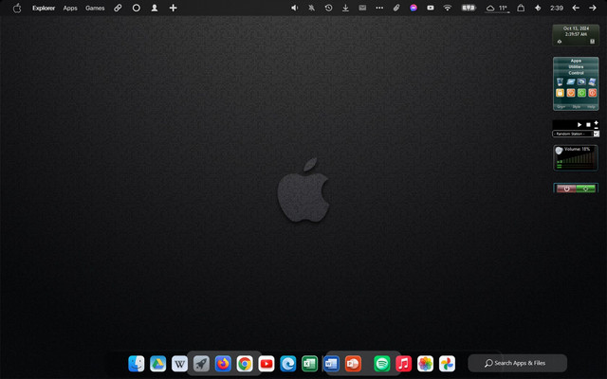607x379 pixels.
Task: Open Wikipedia from the dock
Action: (x=179, y=364)
